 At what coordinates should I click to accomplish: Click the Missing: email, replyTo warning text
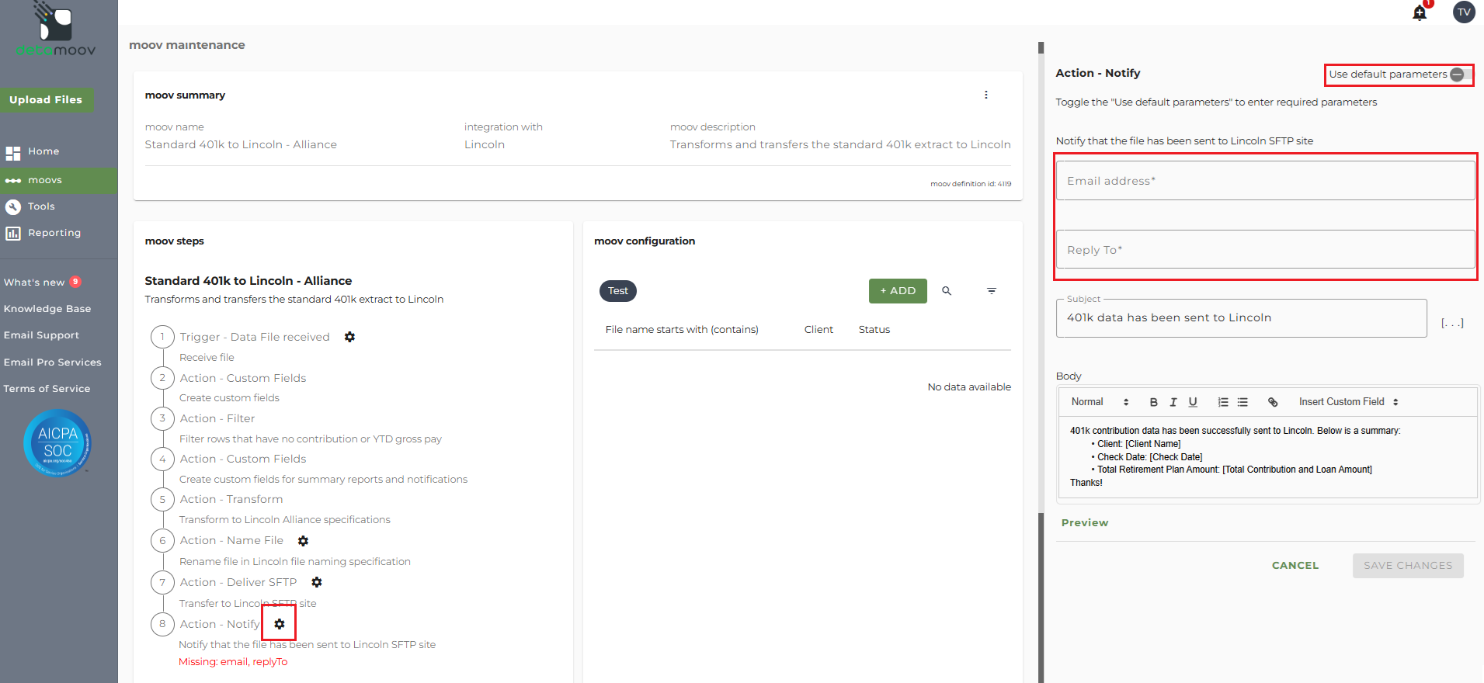[233, 662]
